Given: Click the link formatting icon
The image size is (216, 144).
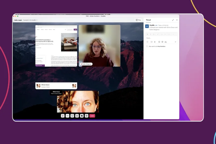Looking at the screenshot, I should click(x=158, y=34).
